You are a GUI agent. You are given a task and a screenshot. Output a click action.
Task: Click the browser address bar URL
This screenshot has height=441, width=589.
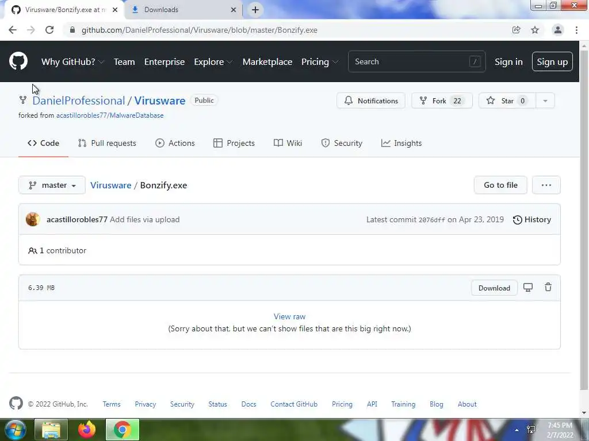pyautogui.click(x=200, y=30)
